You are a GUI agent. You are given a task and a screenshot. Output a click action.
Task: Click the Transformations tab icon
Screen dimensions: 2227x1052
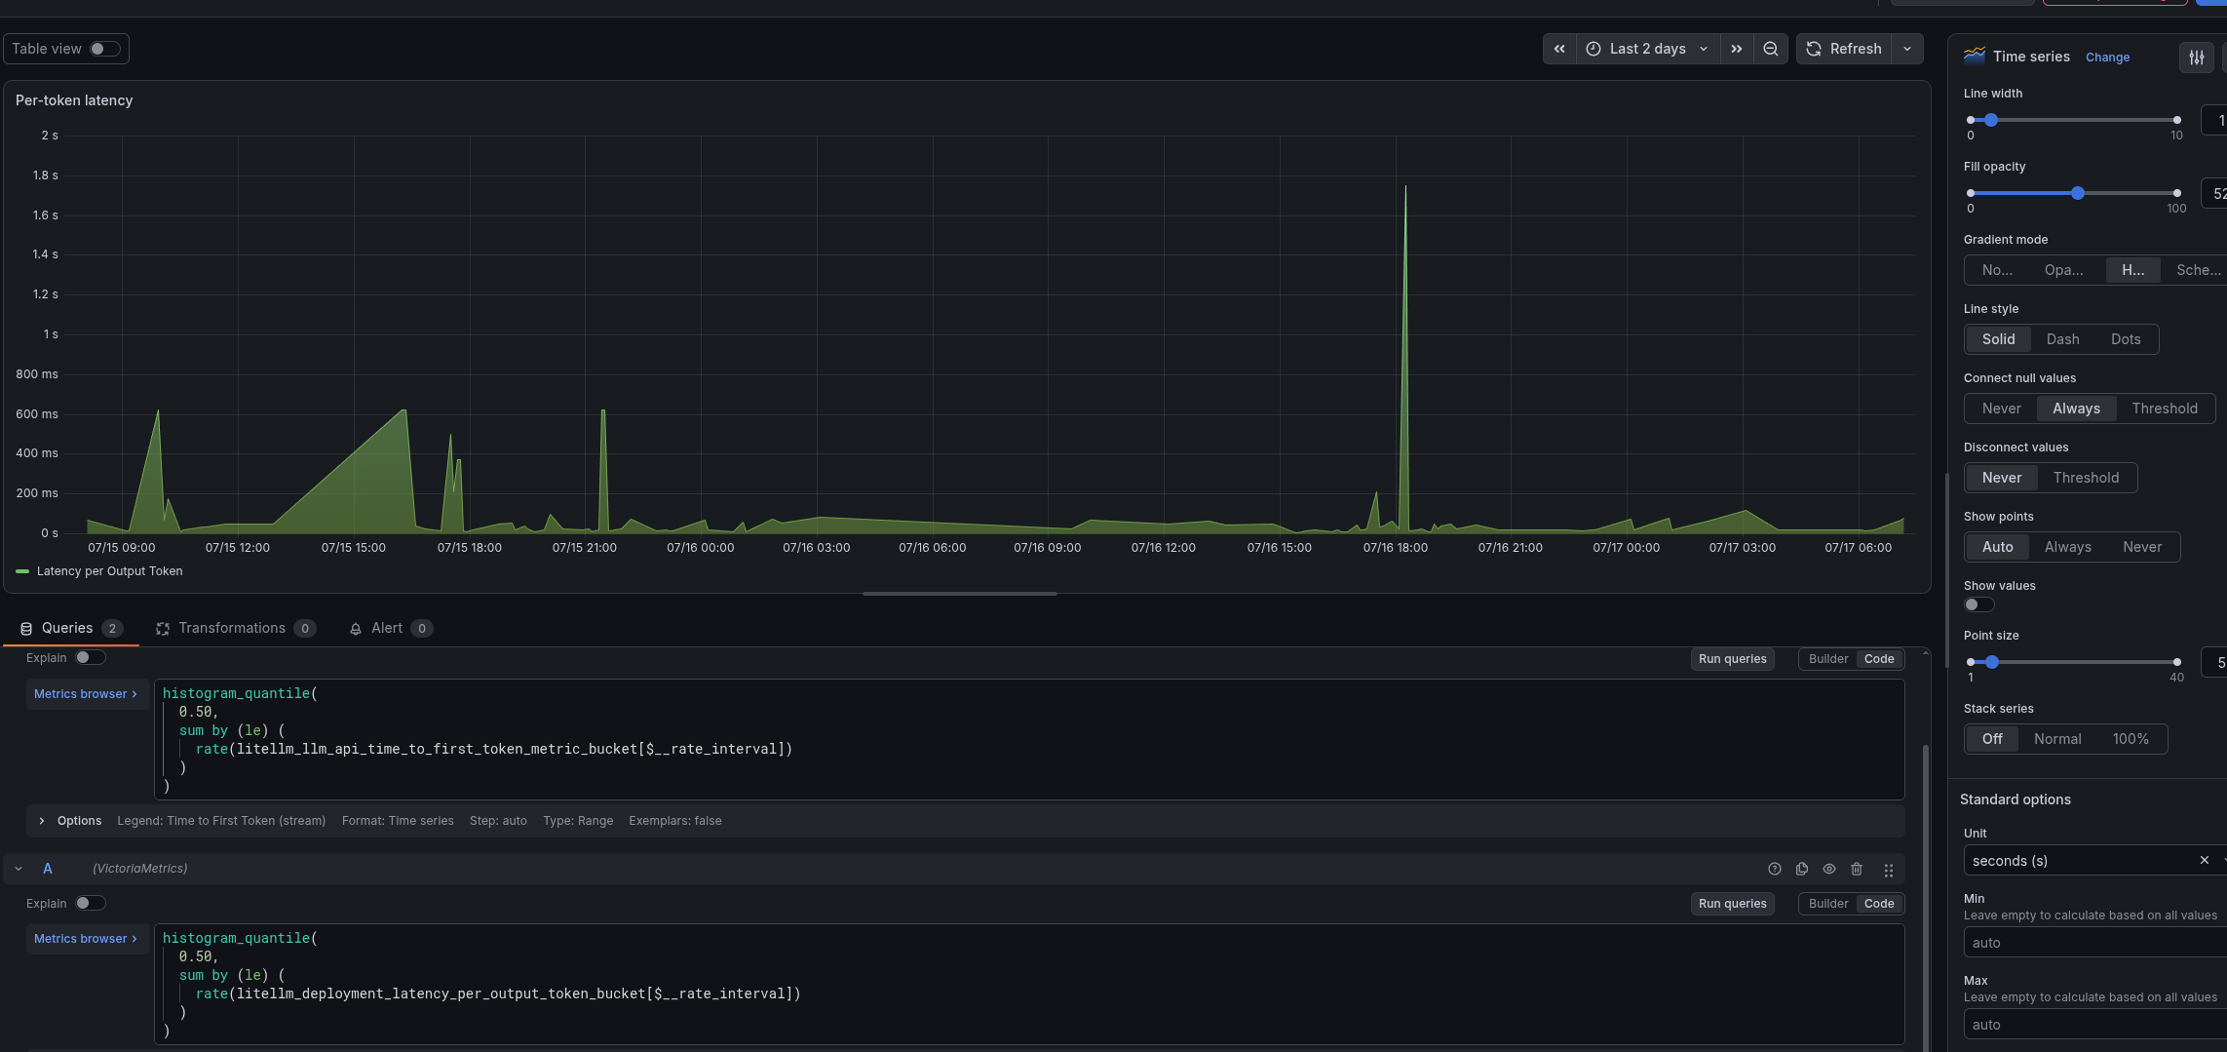coord(163,629)
